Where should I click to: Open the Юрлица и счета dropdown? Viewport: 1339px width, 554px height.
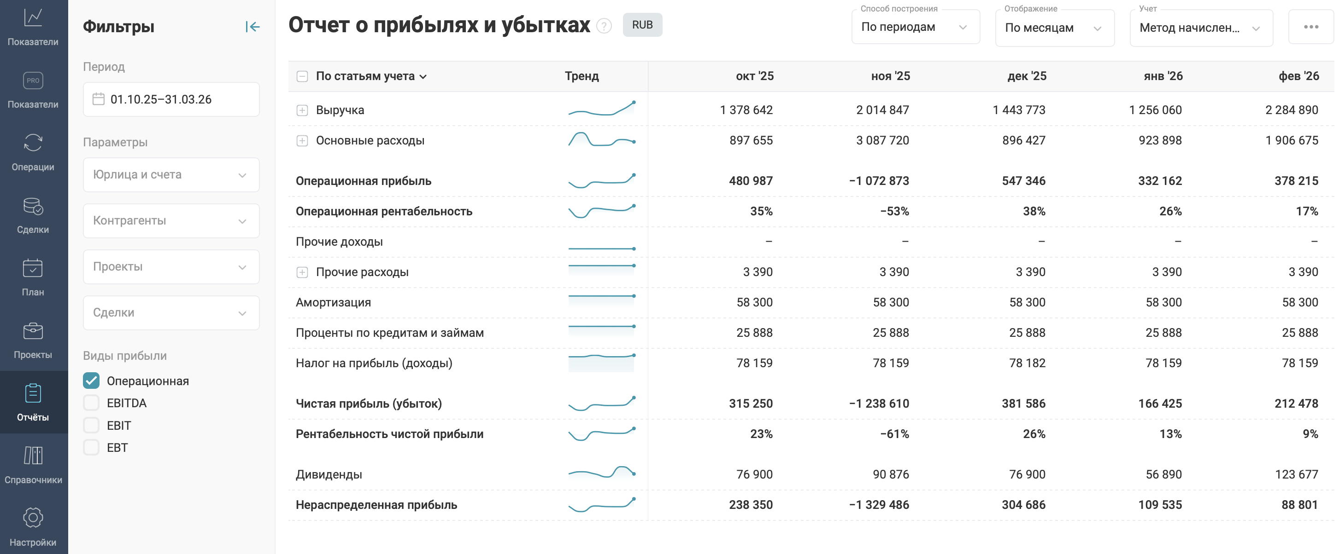click(171, 174)
